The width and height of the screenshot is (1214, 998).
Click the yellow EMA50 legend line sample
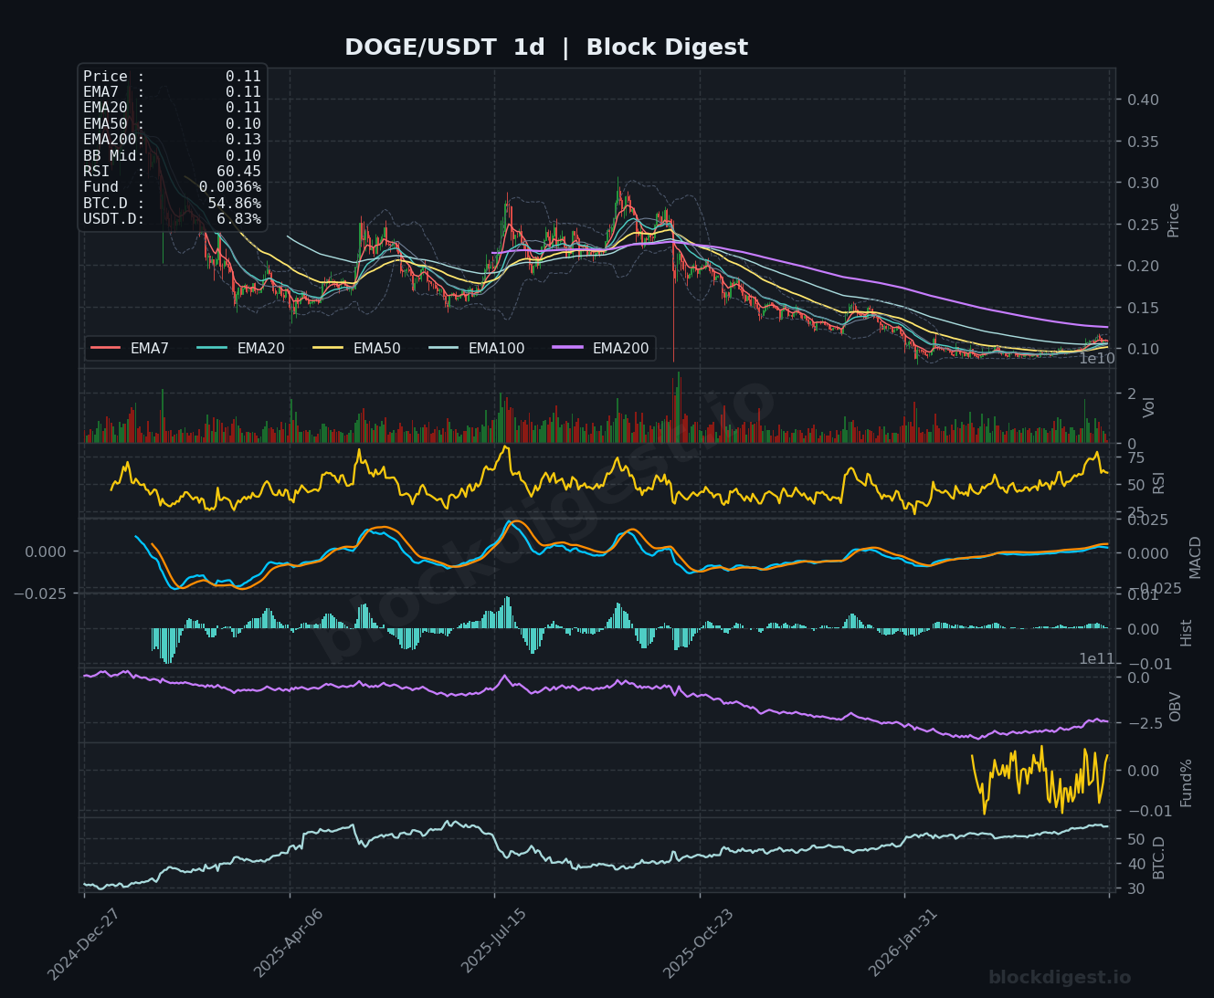(327, 348)
